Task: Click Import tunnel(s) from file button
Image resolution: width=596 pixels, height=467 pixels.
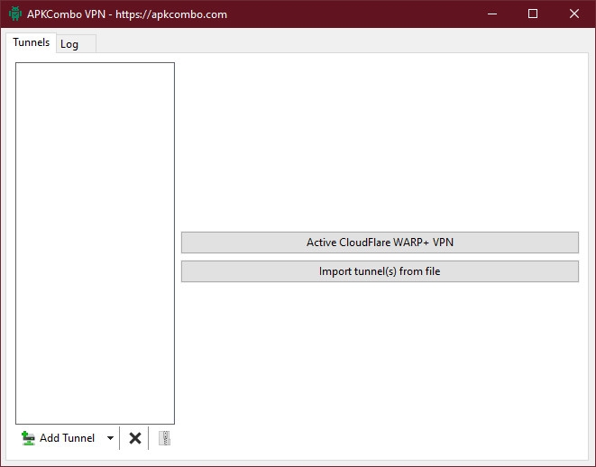Action: 380,271
